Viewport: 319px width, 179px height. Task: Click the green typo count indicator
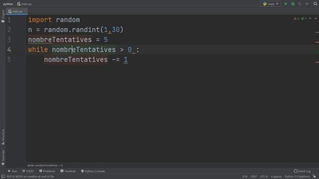click(x=304, y=18)
